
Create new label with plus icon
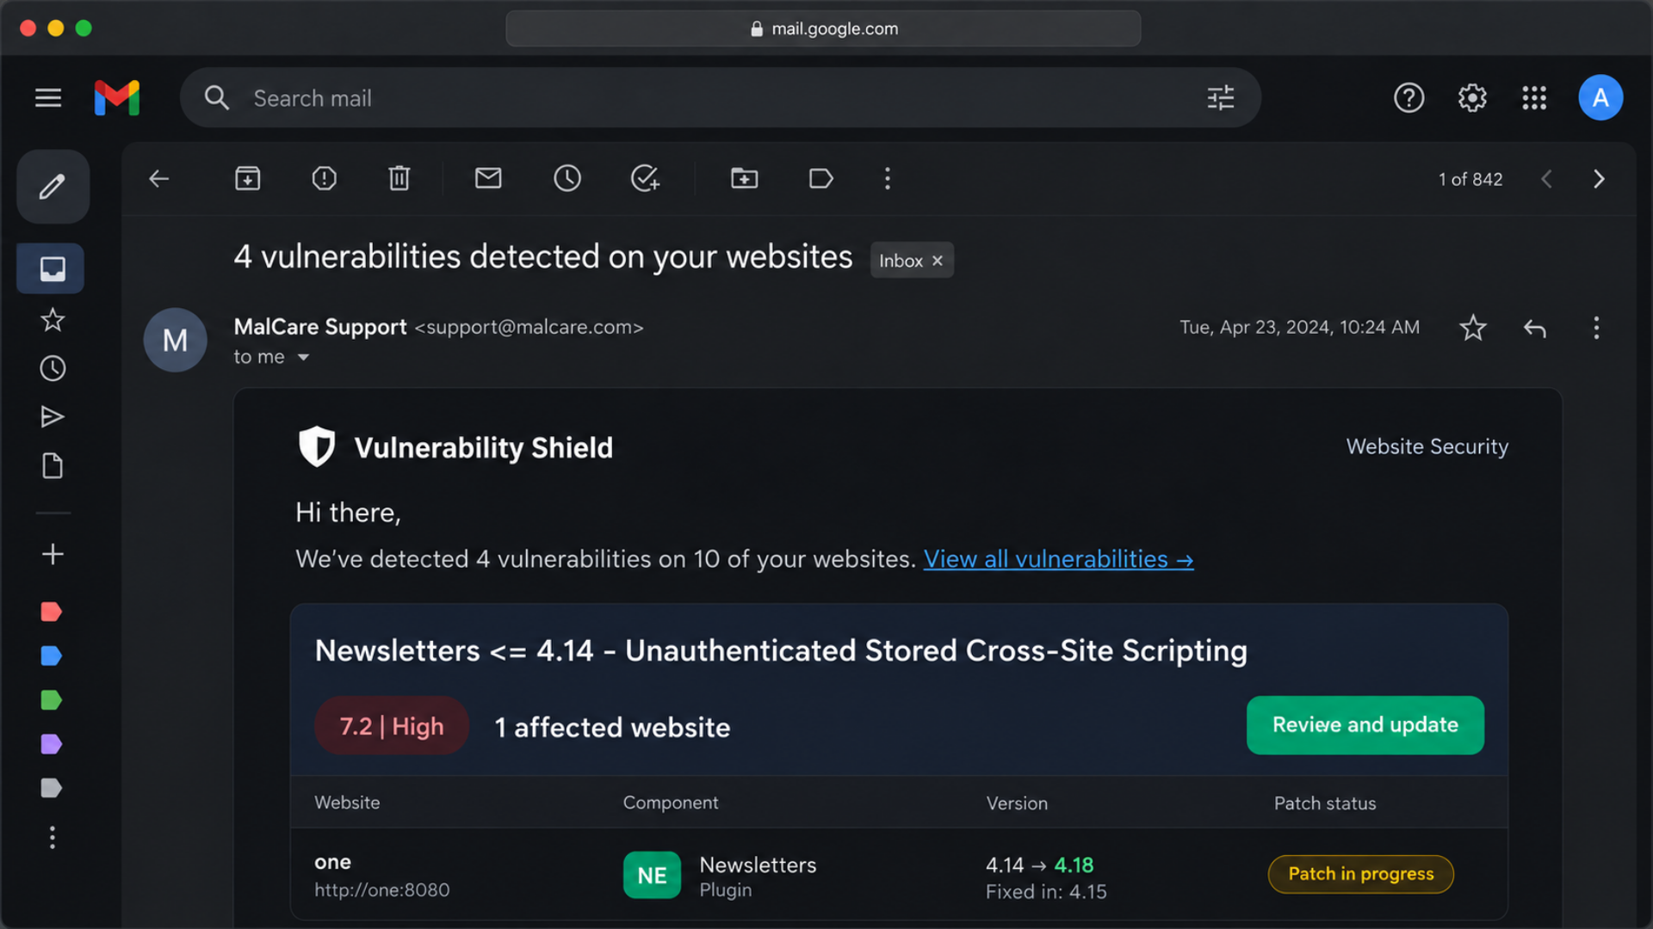tap(53, 554)
